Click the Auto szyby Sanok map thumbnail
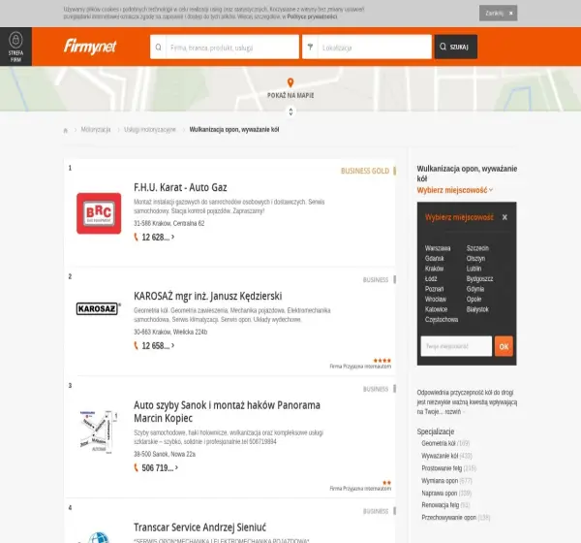Image resolution: width=581 pixels, height=543 pixels. tap(99, 431)
